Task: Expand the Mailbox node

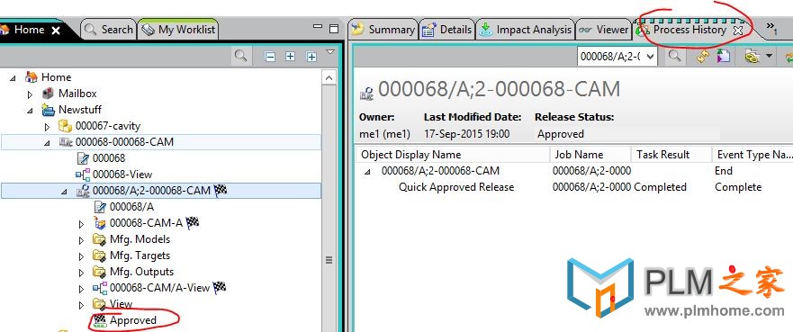Action: coord(30,94)
